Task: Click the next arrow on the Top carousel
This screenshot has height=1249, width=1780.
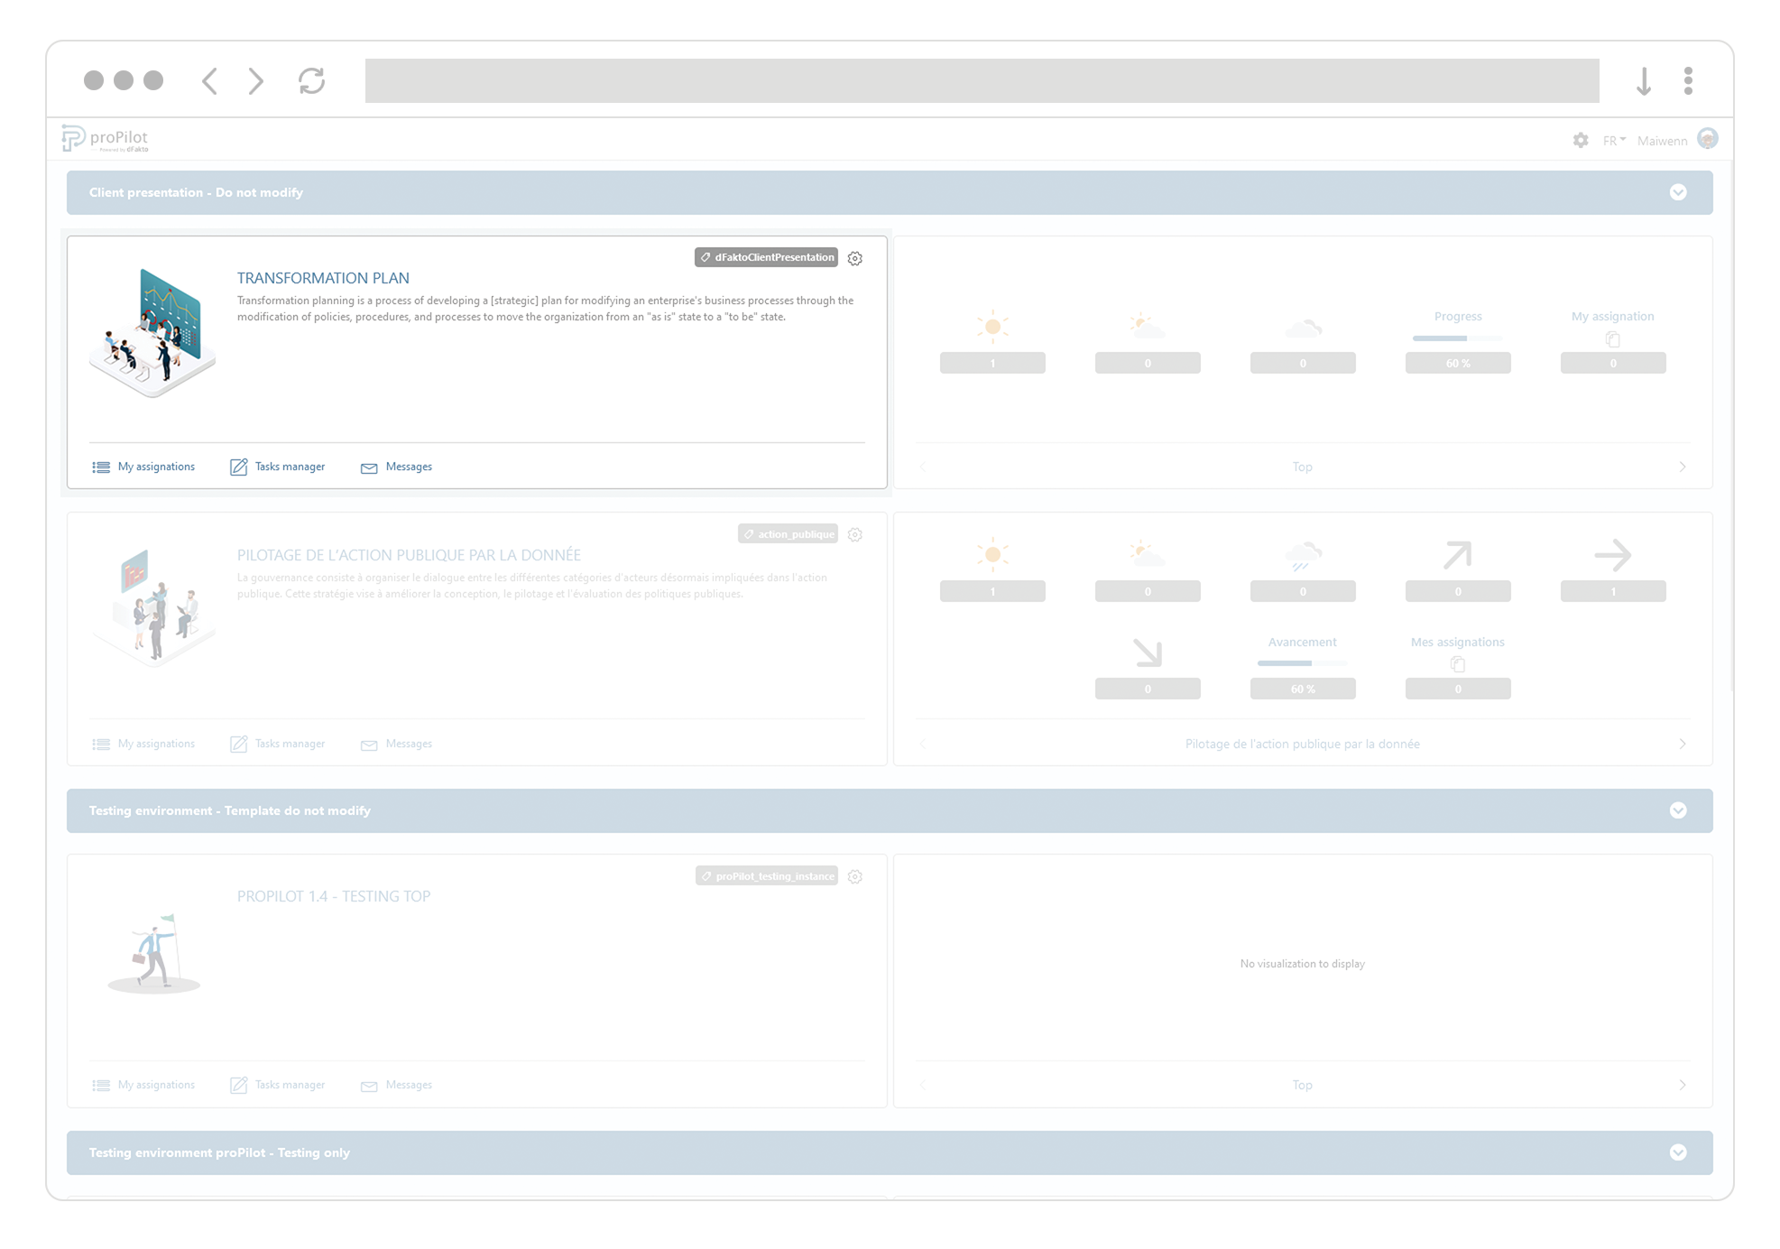Action: click(1682, 467)
